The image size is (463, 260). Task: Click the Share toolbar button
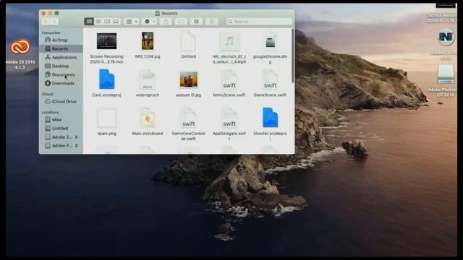166,22
